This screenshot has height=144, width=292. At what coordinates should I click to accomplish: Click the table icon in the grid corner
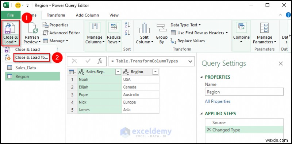tap(72, 72)
